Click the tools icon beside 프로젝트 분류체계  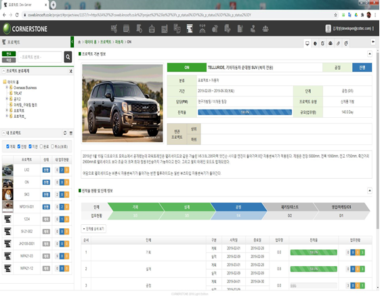(70, 71)
